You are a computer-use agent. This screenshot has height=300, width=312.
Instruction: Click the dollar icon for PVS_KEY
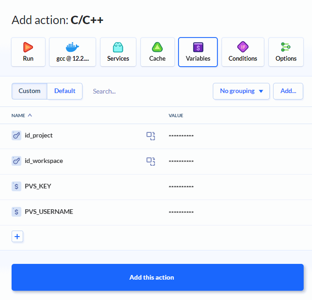pyautogui.click(x=17, y=187)
